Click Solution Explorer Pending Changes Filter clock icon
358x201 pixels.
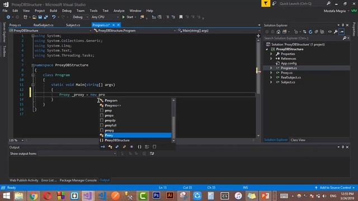[296, 32]
